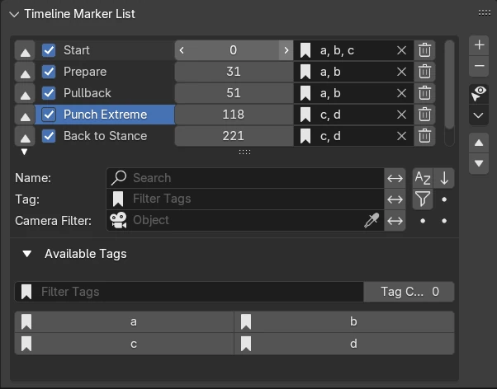Uncheck the Punch Extreme marker checkbox
The image size is (497, 389).
point(49,115)
